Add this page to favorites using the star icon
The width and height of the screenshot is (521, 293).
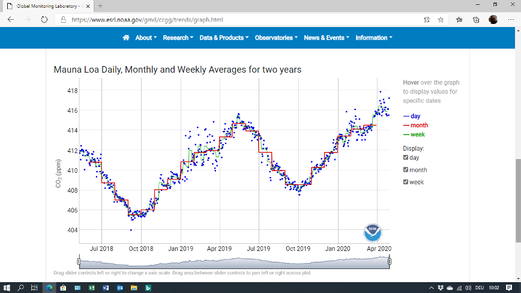(x=441, y=19)
